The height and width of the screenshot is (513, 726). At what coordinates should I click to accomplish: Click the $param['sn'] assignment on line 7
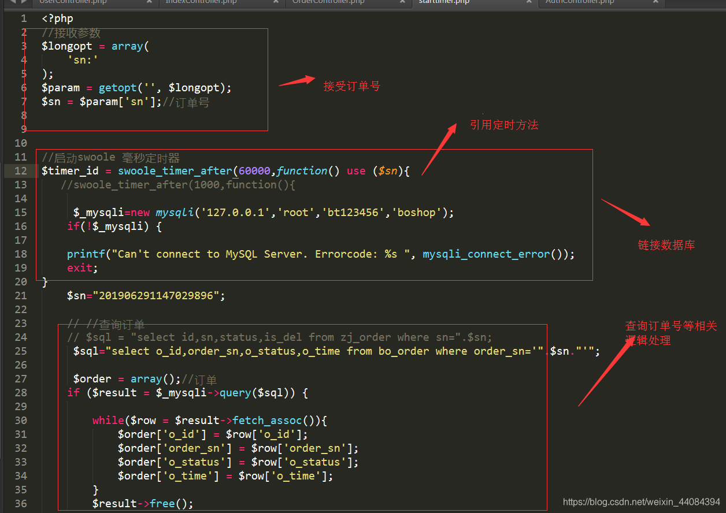[x=102, y=102]
